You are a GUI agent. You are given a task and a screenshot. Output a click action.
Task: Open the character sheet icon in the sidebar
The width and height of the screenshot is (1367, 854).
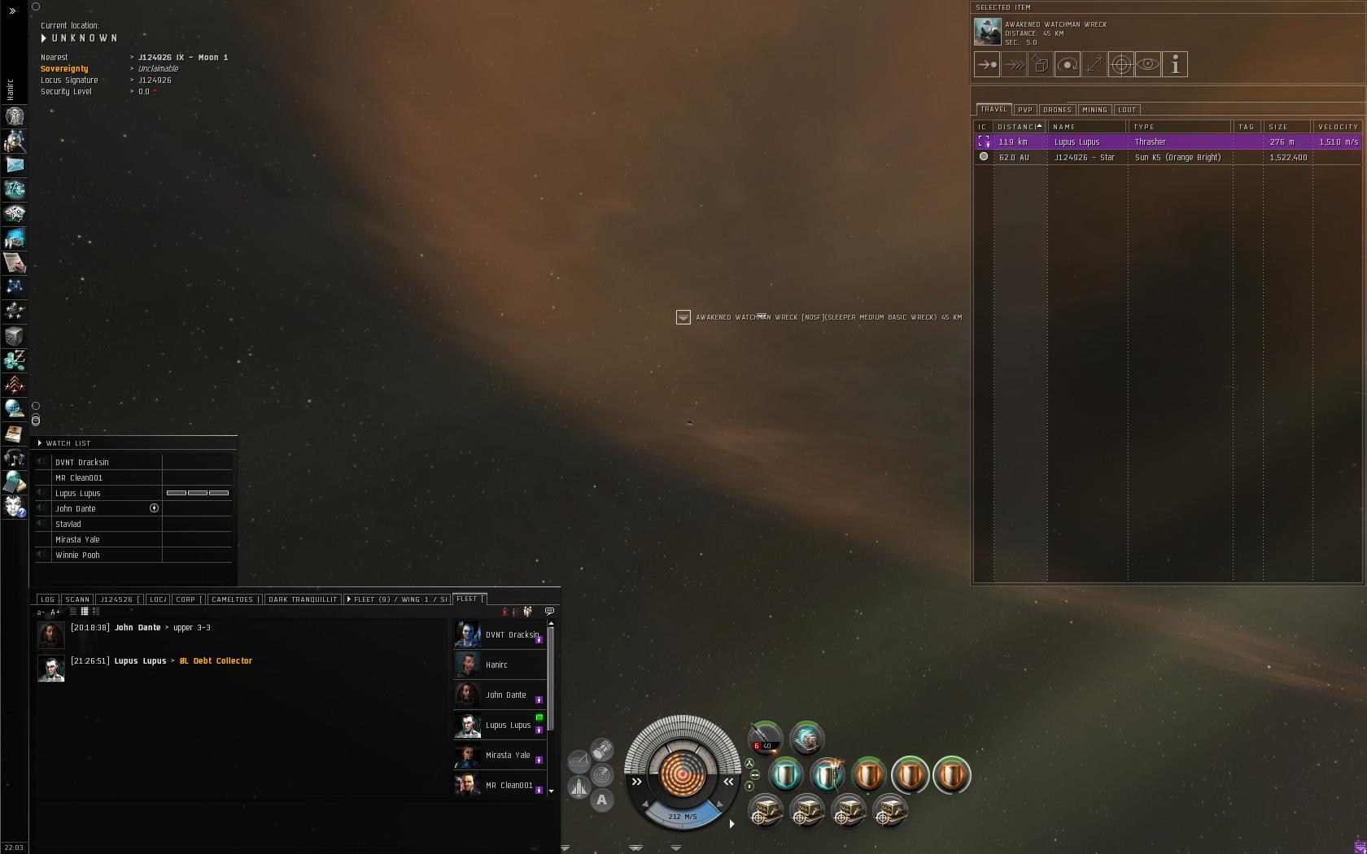pos(15,116)
